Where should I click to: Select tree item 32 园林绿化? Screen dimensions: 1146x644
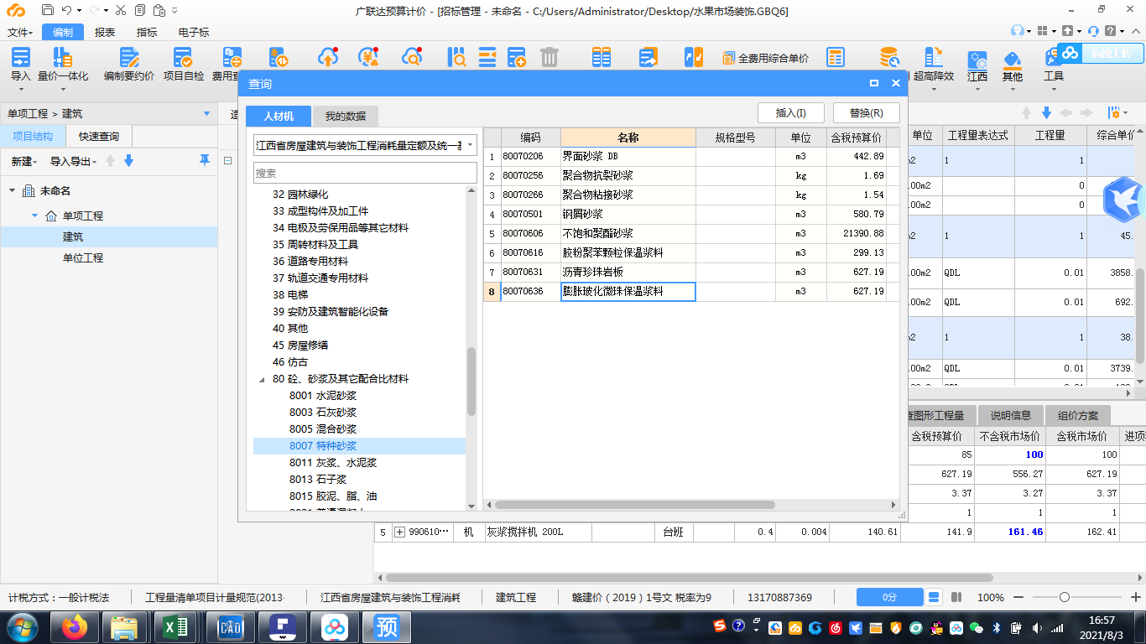(x=300, y=194)
